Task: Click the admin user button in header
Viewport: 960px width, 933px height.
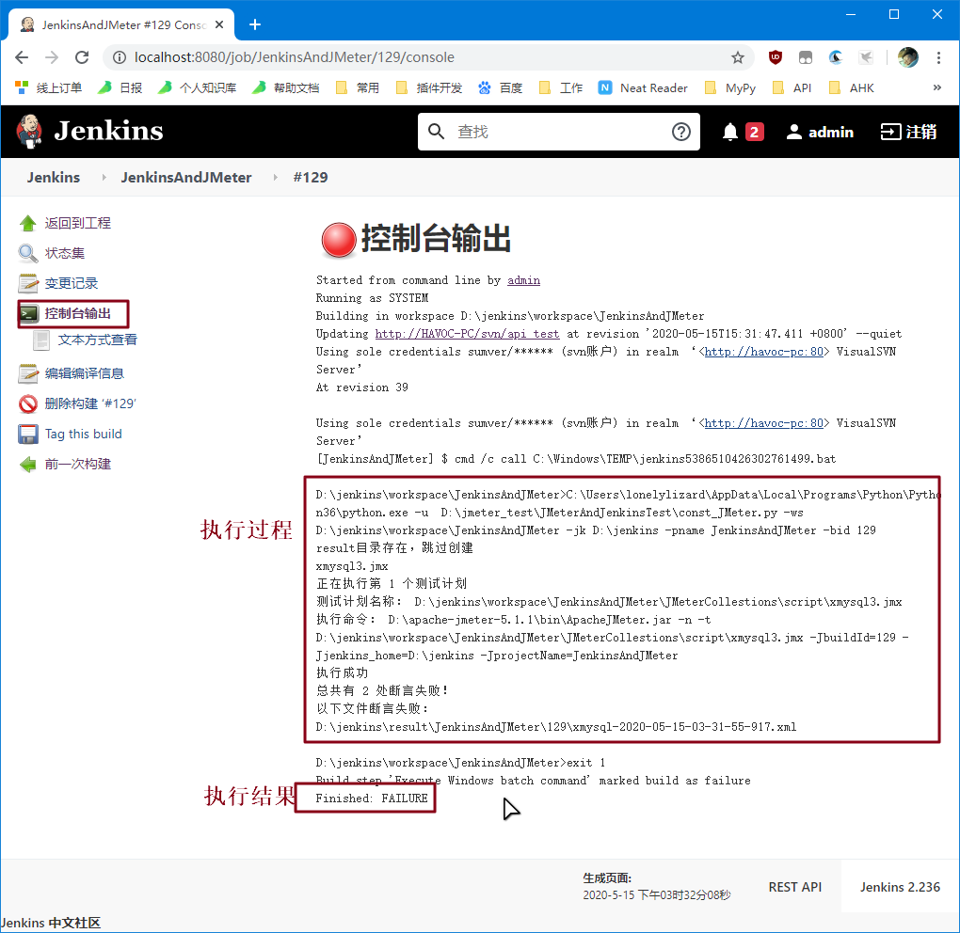Action: click(820, 132)
